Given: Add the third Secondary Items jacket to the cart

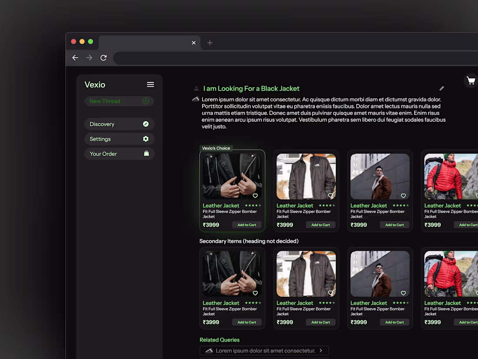Looking at the screenshot, I should pos(395,322).
